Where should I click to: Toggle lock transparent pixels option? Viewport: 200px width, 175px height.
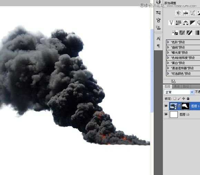click(x=174, y=99)
